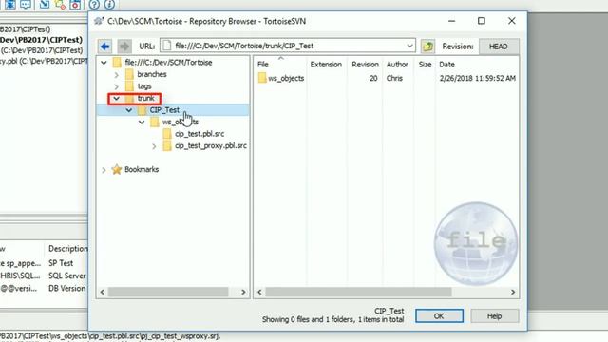Click file list scrollbar left arrow
Viewport: 608px width, 342px height.
[259, 292]
